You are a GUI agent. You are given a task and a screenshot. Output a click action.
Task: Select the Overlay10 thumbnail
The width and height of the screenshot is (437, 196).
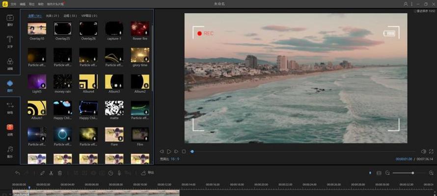pos(37,28)
